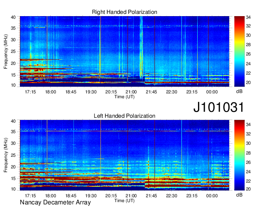Click the 21:00 time tick on the right-handed plot
This screenshot has height=207, width=255.
coord(131,92)
